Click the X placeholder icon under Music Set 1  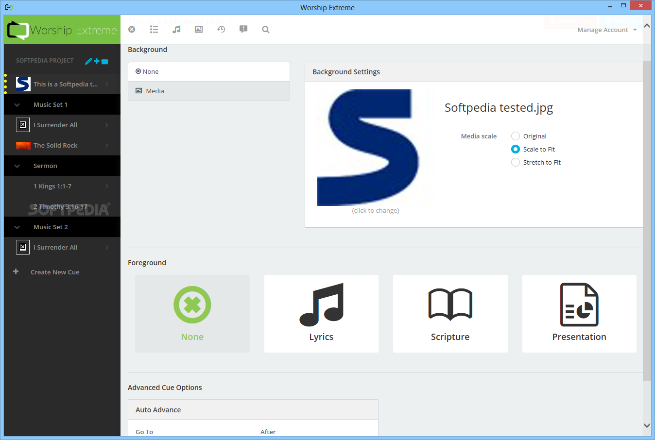coord(23,125)
